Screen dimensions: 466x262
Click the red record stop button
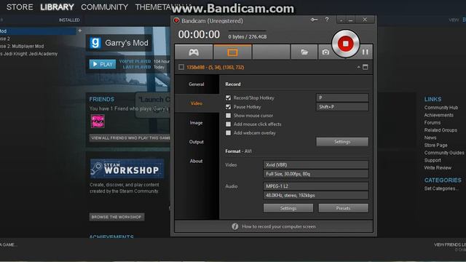(x=345, y=44)
